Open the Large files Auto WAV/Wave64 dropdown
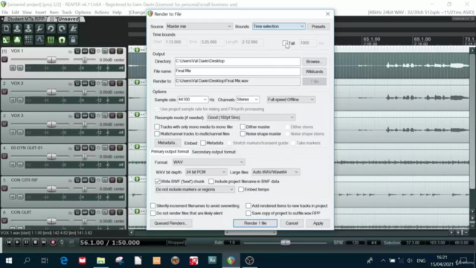Image resolution: width=476 pixels, height=268 pixels. (275, 172)
